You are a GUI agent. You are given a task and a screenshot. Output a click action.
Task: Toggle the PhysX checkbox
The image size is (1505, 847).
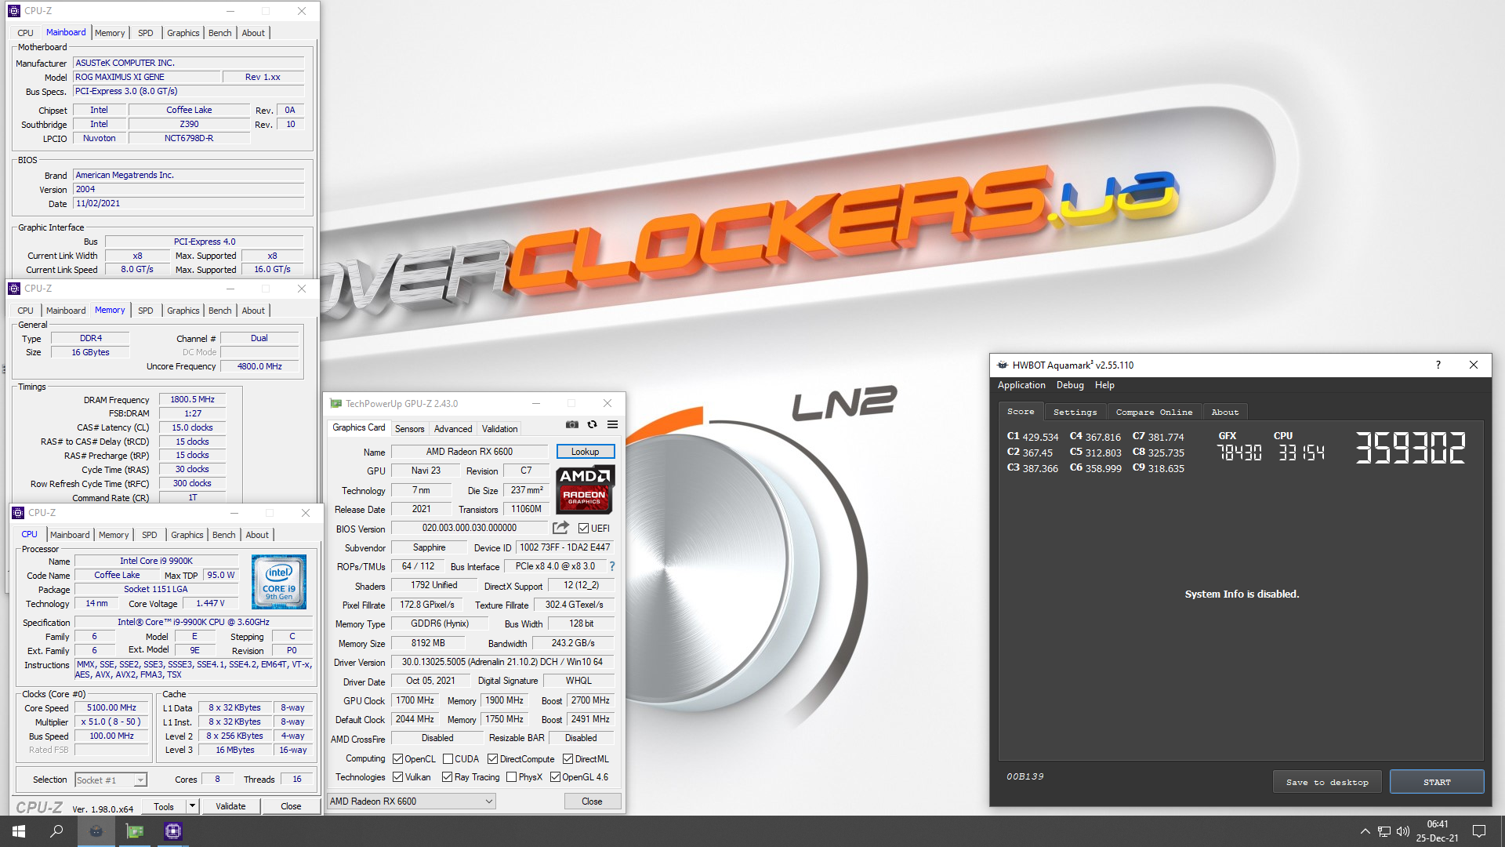click(x=511, y=777)
